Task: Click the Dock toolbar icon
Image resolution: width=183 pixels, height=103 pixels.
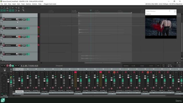Action: coord(23,8)
